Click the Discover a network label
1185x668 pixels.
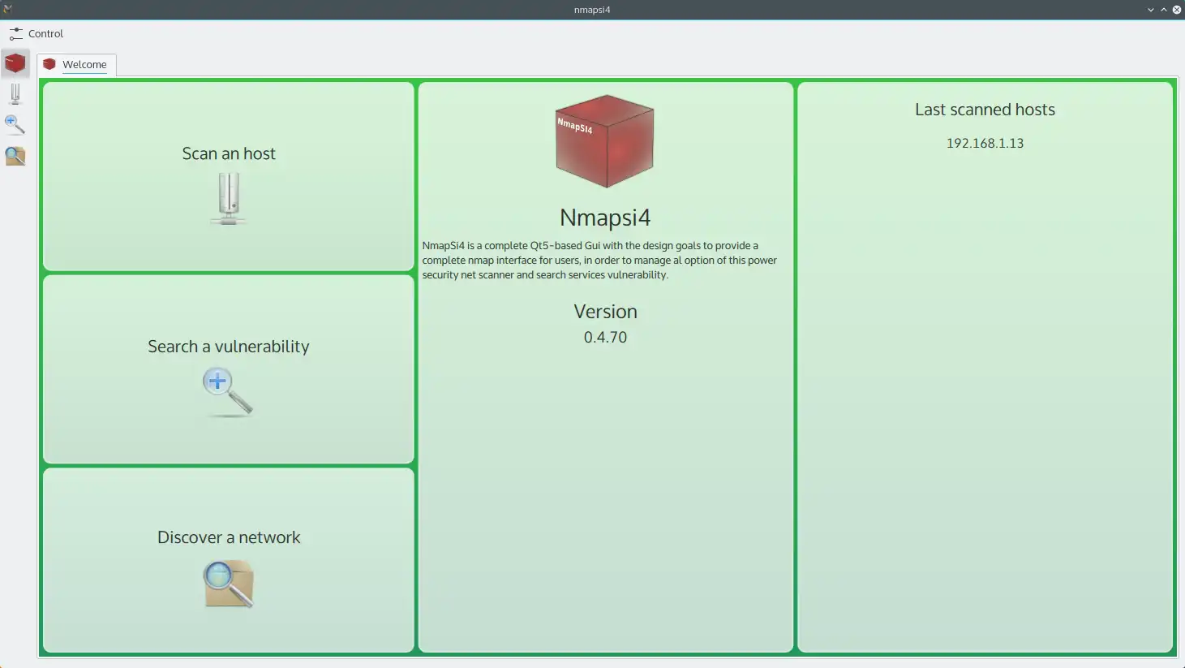pos(229,537)
